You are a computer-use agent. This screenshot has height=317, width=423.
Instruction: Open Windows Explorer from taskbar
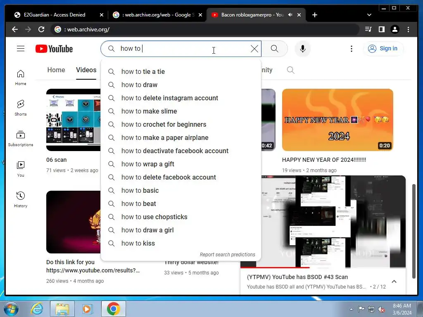click(x=62, y=309)
